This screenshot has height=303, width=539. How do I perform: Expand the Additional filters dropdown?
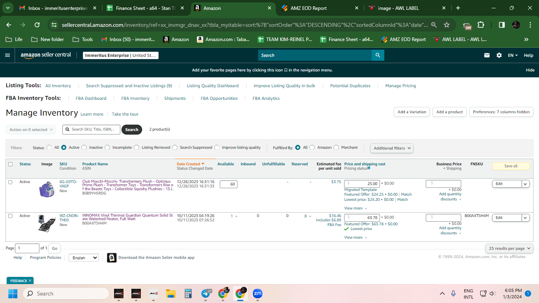(392, 148)
